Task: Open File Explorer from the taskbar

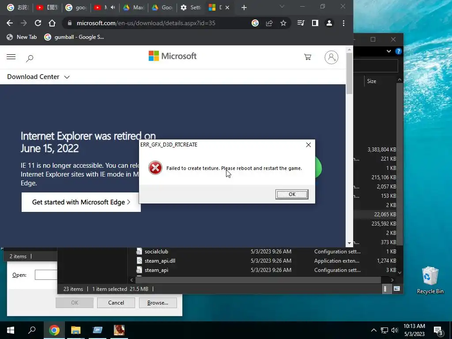Action: click(x=75, y=330)
